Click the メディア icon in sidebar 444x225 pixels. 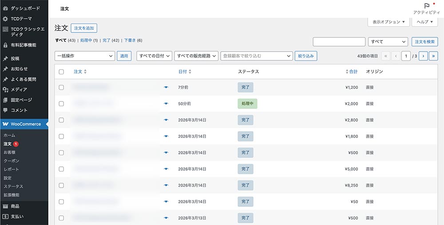pos(5,90)
